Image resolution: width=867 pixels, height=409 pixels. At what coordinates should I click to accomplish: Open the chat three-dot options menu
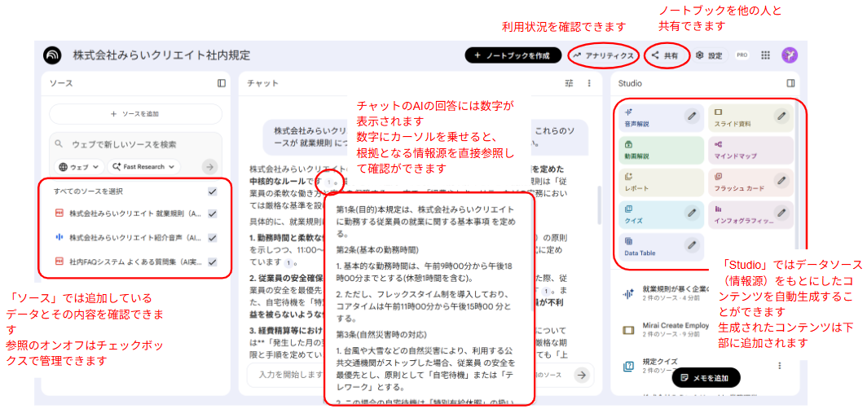coord(589,83)
